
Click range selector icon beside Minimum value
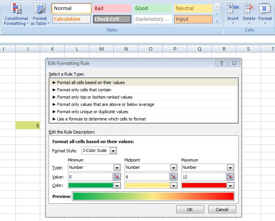point(116,176)
